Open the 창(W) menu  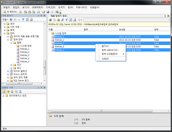point(70,7)
